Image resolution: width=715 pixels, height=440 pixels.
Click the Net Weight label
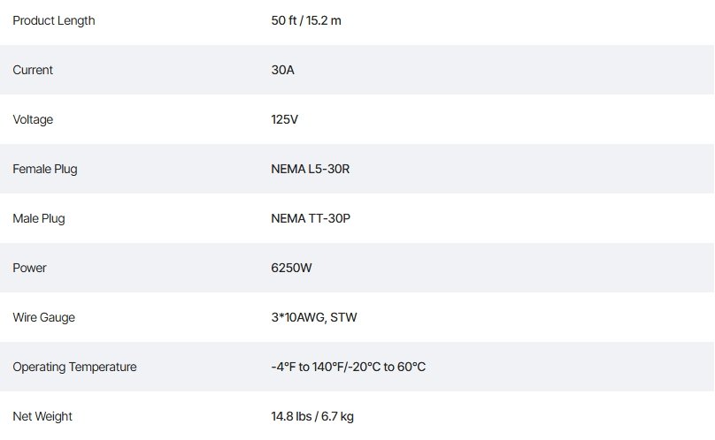point(42,416)
